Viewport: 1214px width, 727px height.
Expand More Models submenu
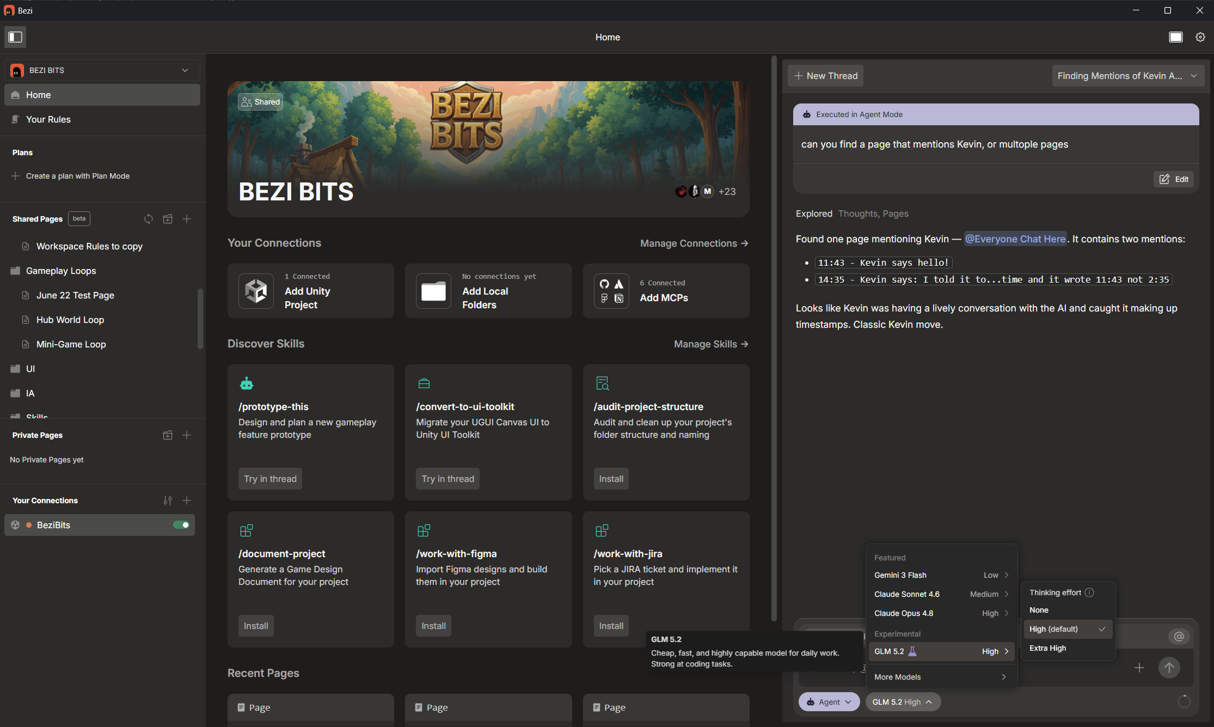click(x=941, y=677)
